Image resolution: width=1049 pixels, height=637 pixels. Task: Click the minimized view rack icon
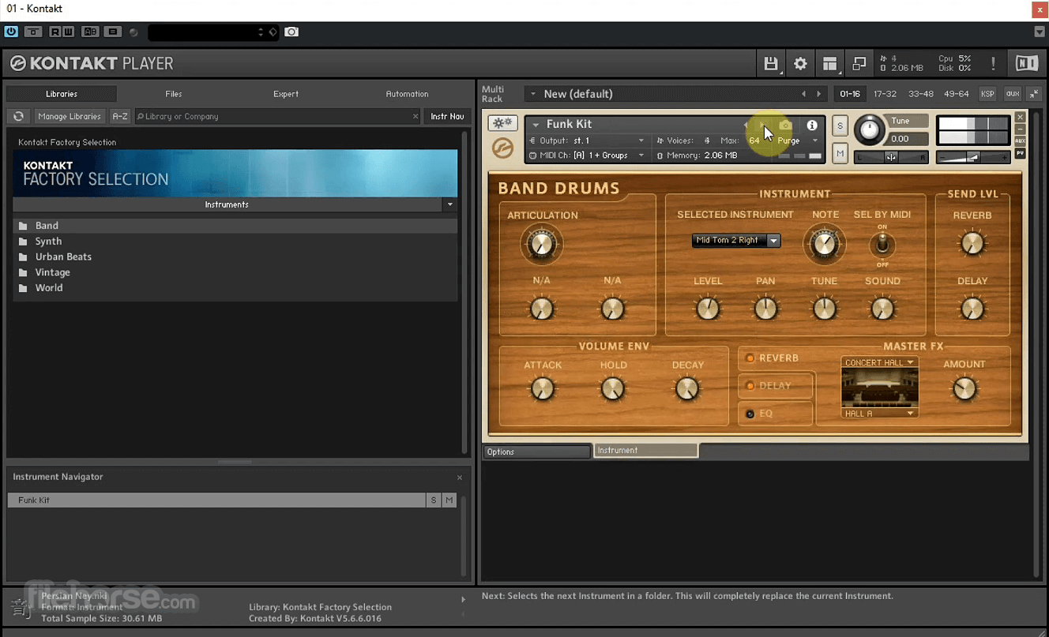(859, 64)
